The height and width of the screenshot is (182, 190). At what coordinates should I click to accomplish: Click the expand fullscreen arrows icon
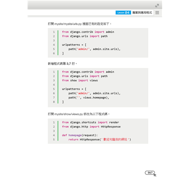click(x=157, y=5)
